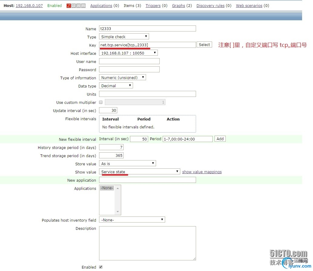Open the Host interface dropdown
This screenshot has width=313, height=271.
tap(128, 53)
